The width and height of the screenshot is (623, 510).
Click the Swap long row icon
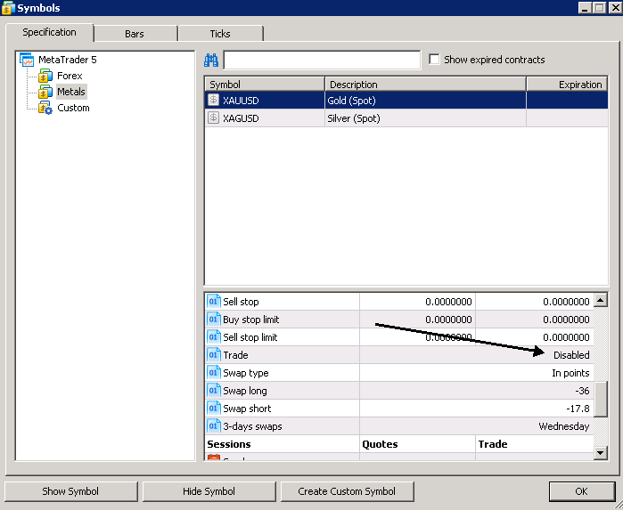(x=213, y=391)
